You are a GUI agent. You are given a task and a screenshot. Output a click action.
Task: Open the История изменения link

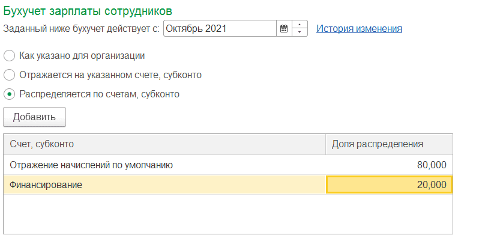click(x=359, y=29)
